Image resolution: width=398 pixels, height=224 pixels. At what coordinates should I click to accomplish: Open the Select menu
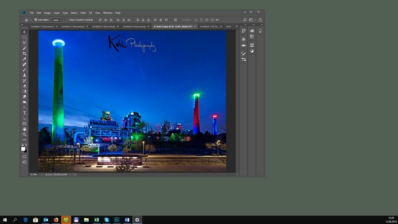[74, 13]
